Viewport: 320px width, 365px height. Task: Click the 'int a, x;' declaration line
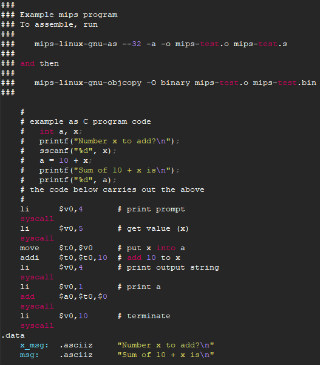coord(61,132)
